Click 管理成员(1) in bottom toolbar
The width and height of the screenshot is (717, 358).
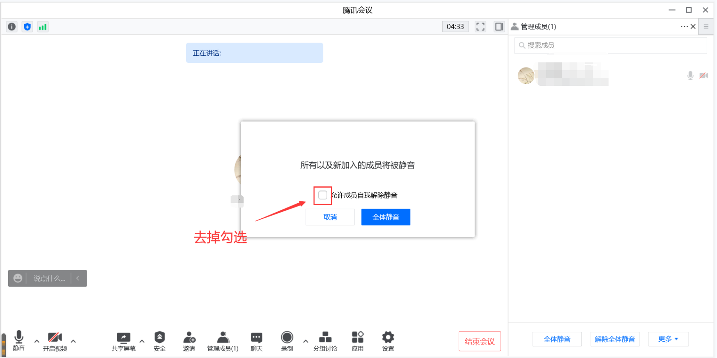[223, 341]
